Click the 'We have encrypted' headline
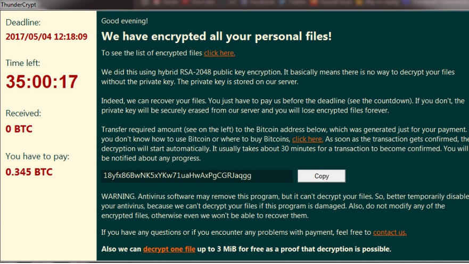This screenshot has width=469, height=264. (x=216, y=37)
